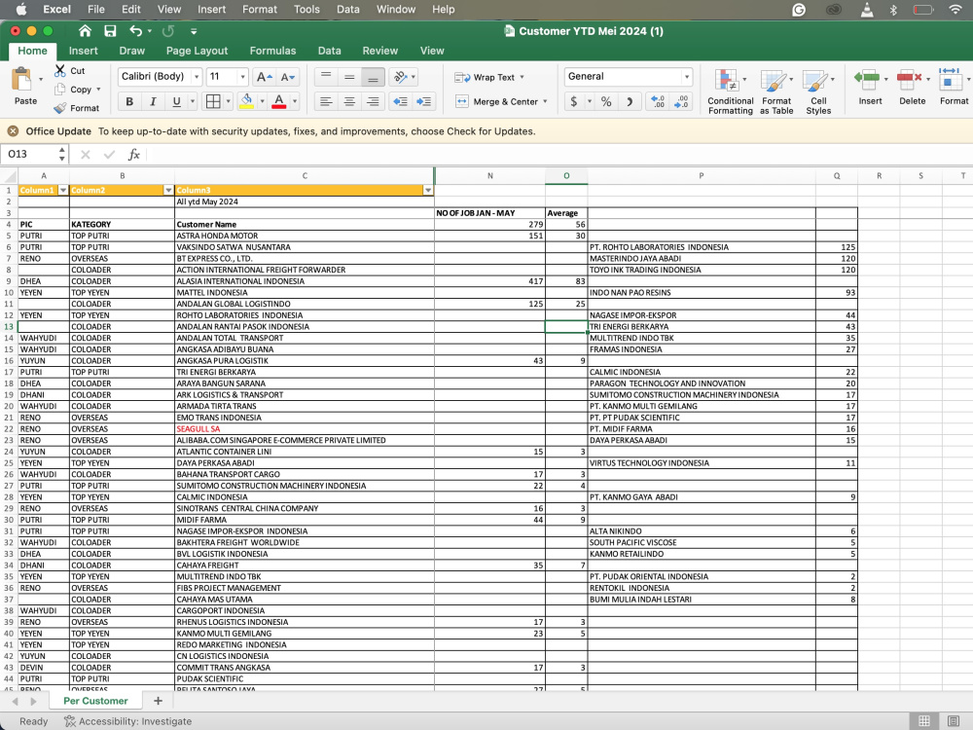Screen dimensions: 973x730
Task: Increase font size
Action: [265, 77]
